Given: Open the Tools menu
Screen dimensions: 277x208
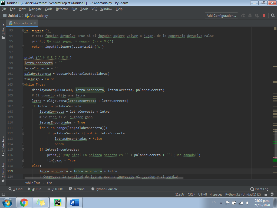Looking at the screenshot, I should point(84,9).
